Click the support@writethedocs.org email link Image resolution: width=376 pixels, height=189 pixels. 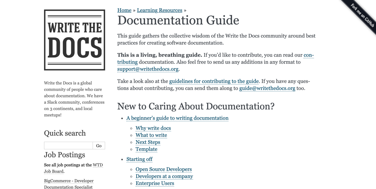(x=148, y=69)
